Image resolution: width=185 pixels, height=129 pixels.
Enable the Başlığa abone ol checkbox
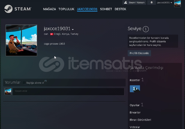point(24,83)
